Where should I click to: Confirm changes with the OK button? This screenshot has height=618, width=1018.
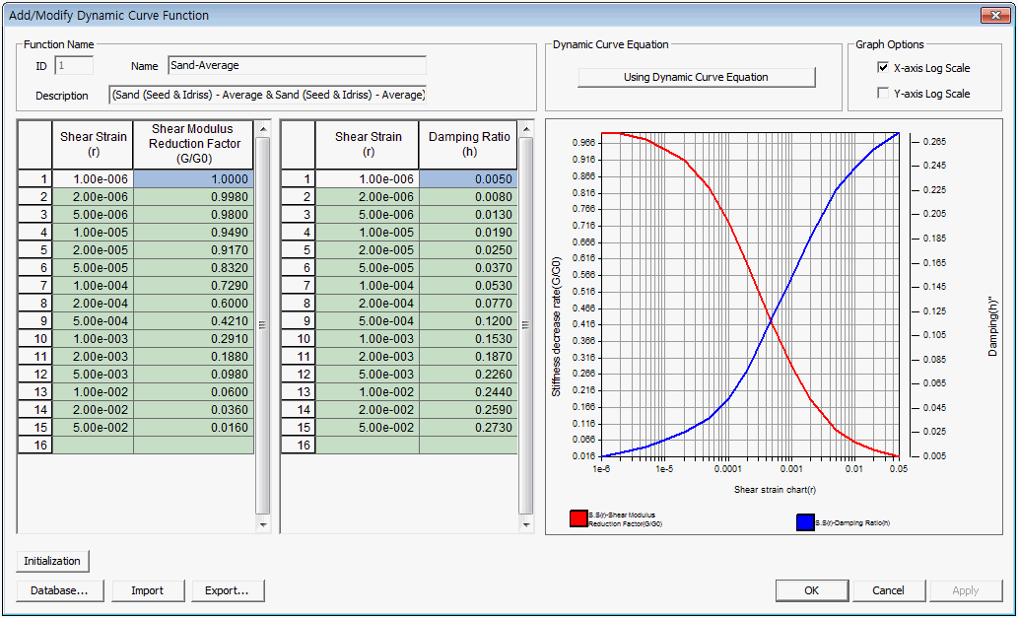point(811,590)
